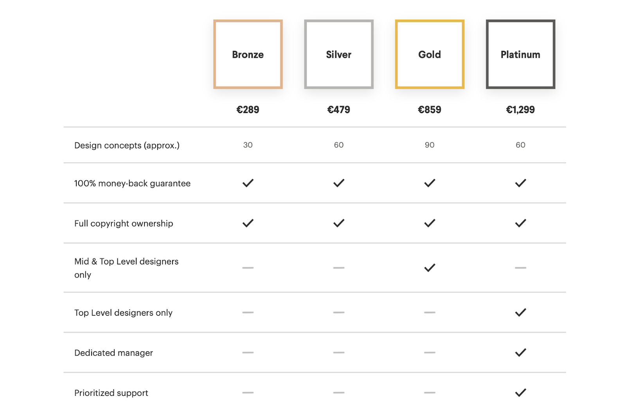Click Platinum's full copyright ownership checkmark
This screenshot has width=626, height=417.
click(520, 223)
